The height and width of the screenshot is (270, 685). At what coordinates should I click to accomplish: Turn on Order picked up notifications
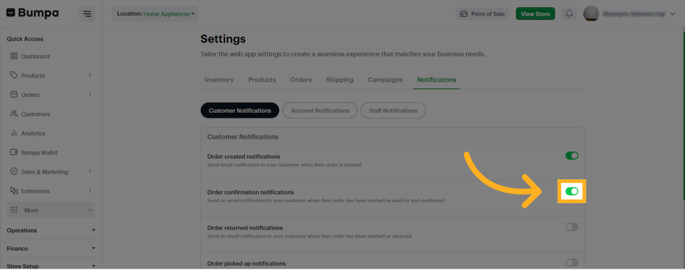click(572, 262)
